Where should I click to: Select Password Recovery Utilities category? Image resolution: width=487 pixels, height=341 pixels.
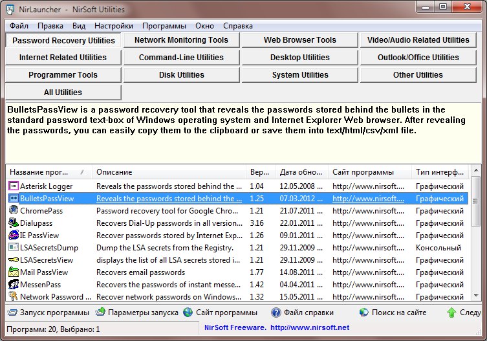[x=63, y=40]
